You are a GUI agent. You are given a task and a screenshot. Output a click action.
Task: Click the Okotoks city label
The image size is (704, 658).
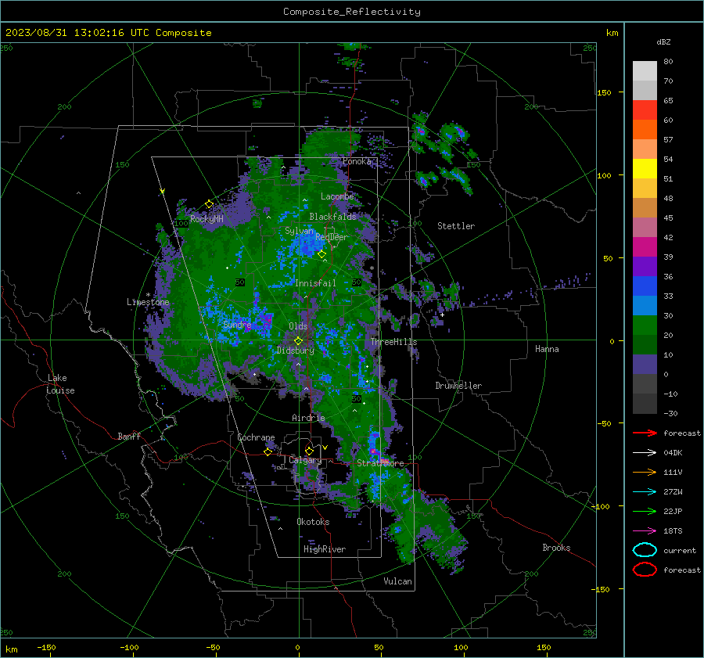click(x=313, y=522)
